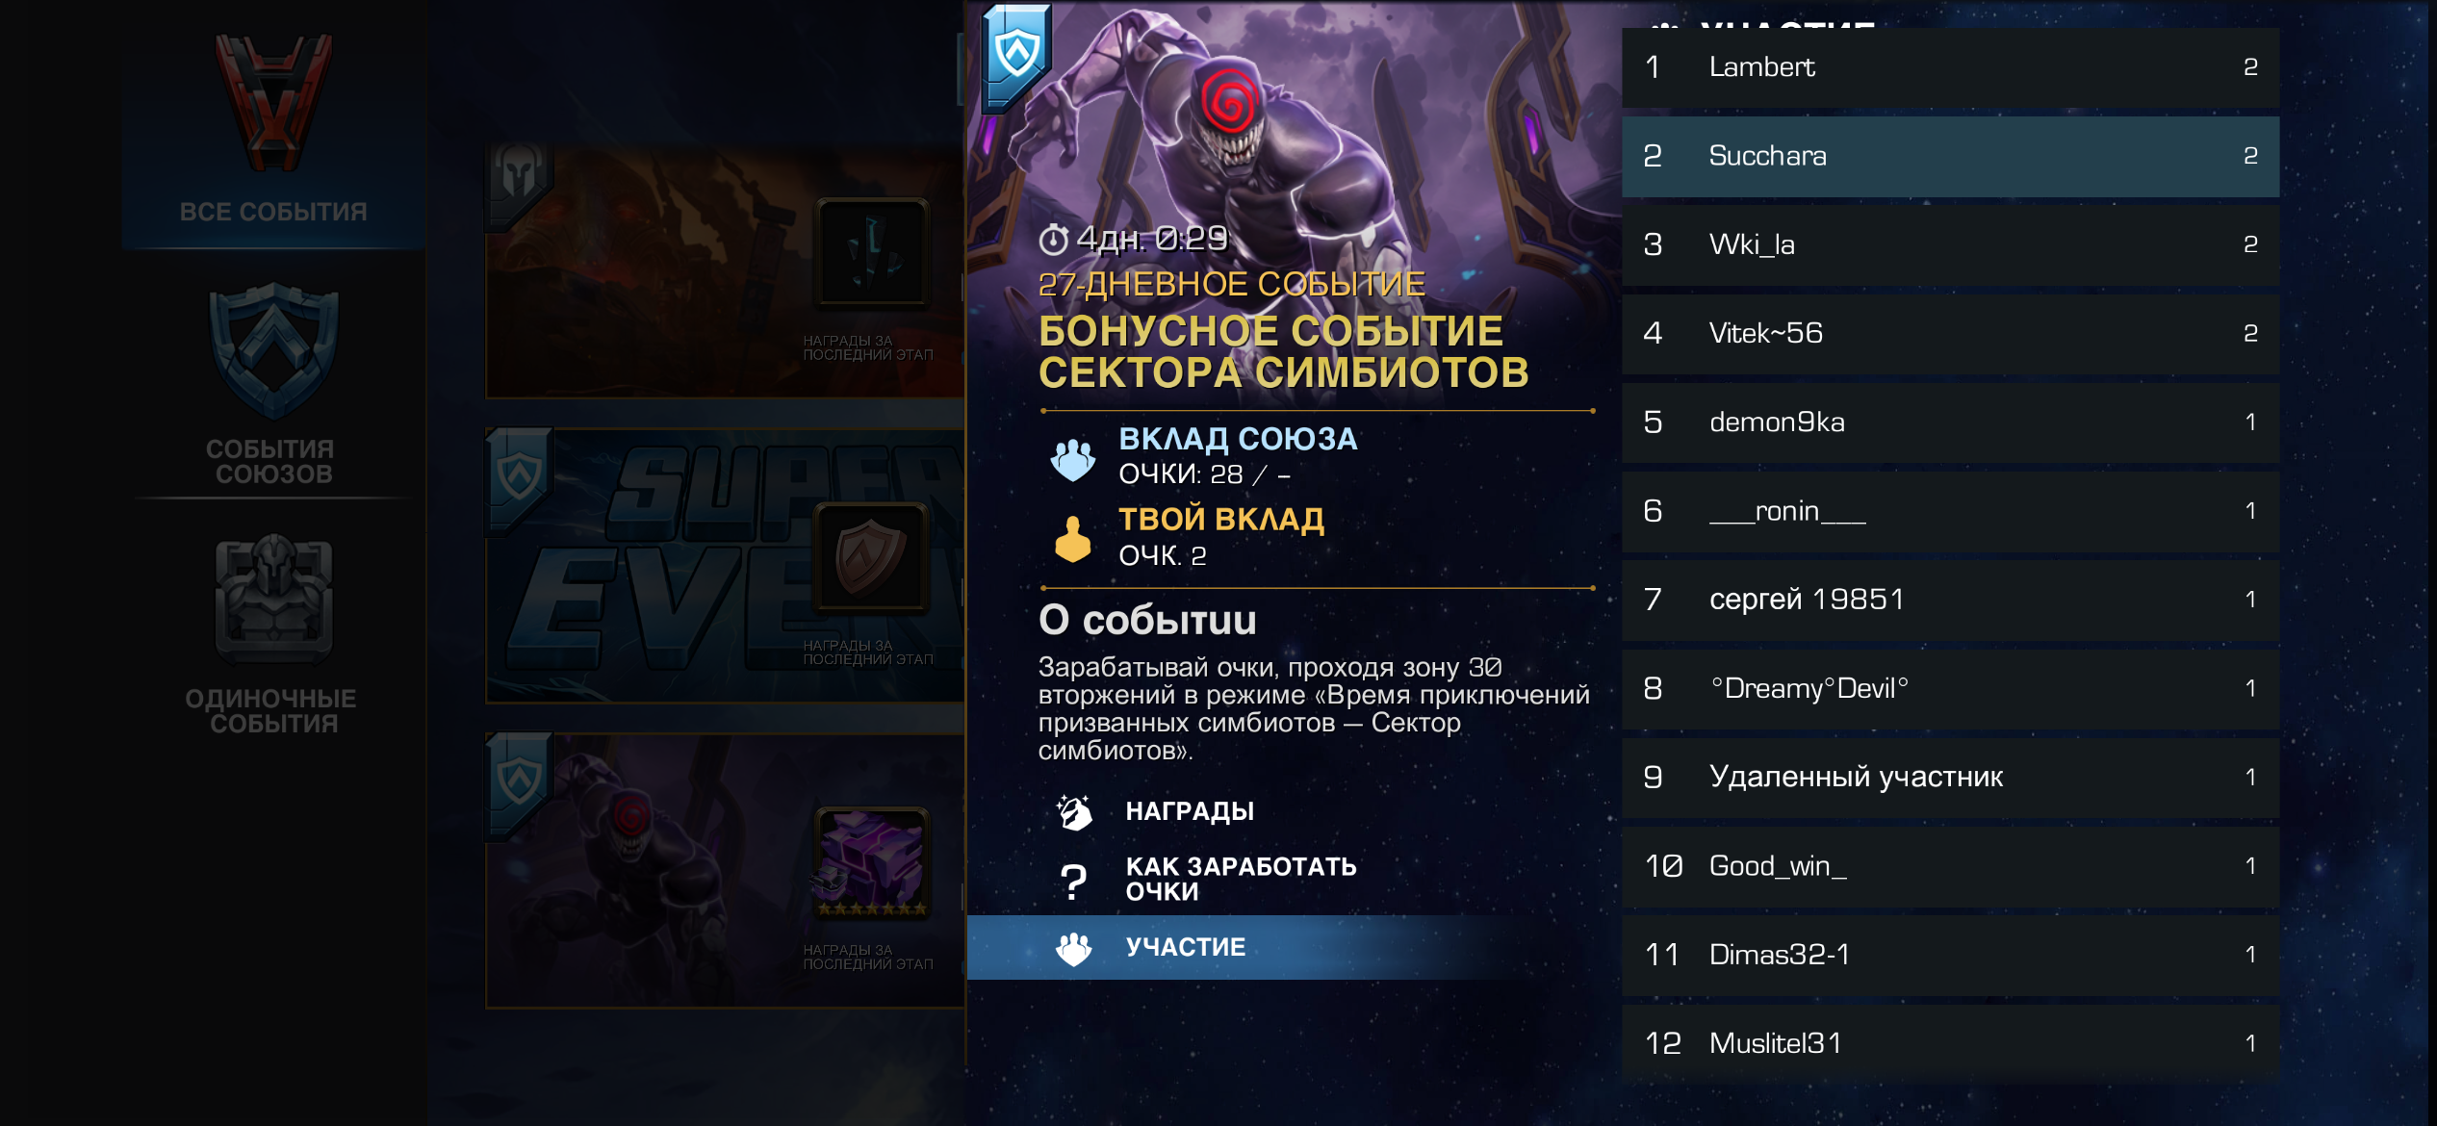Select the СОБЫТИЯ СОЮЗОВ shield icon
The height and width of the screenshot is (1126, 2437).
click(274, 351)
